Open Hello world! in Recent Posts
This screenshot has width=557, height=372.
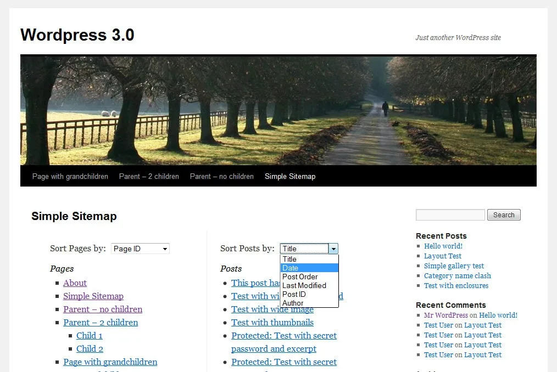tap(443, 246)
